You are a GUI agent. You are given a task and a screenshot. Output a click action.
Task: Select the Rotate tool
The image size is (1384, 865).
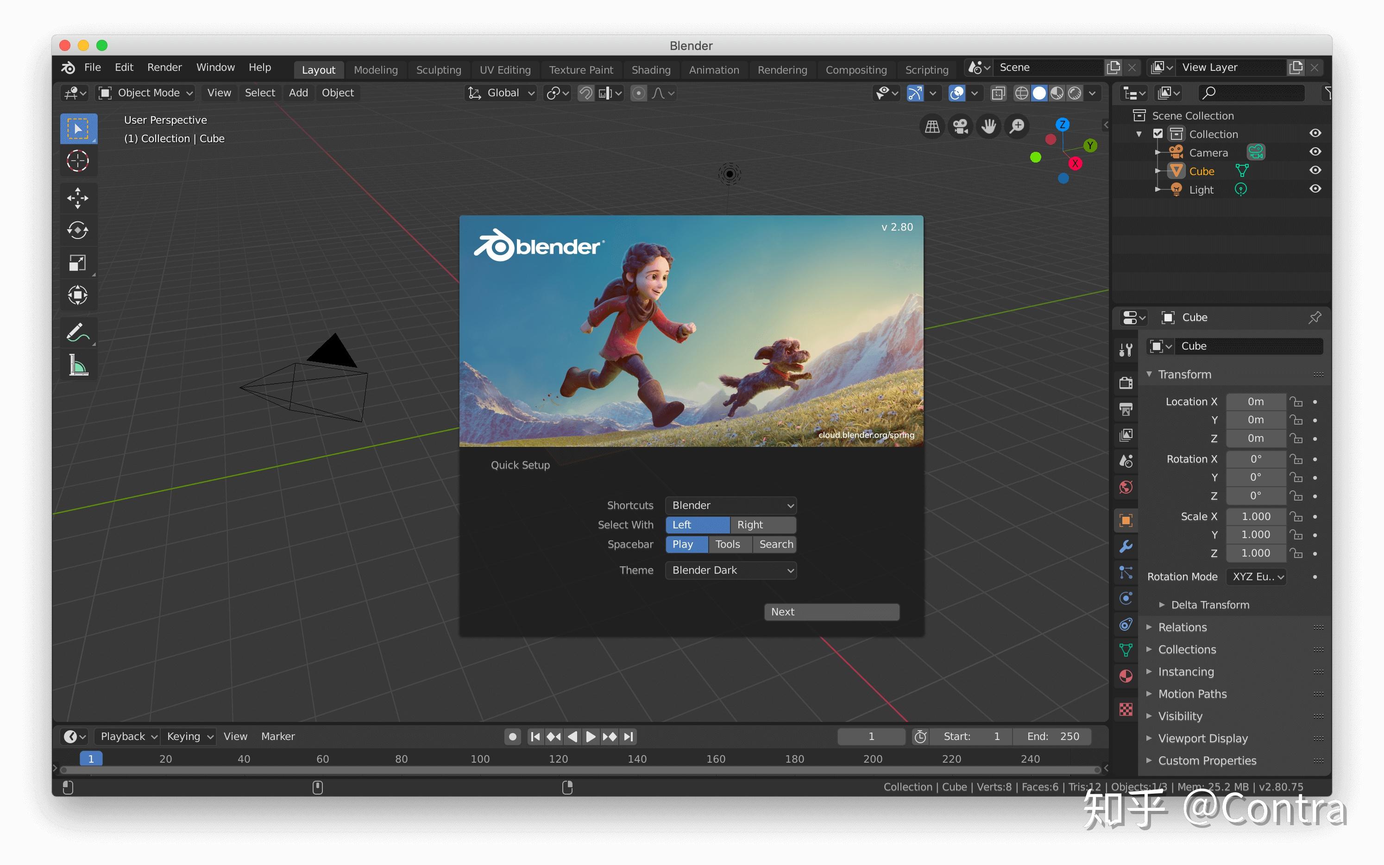coord(78,231)
